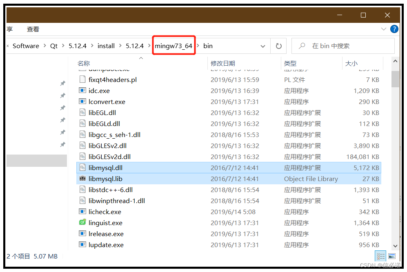Click the libgcc_s_seh-1.dll file icon

point(82,135)
